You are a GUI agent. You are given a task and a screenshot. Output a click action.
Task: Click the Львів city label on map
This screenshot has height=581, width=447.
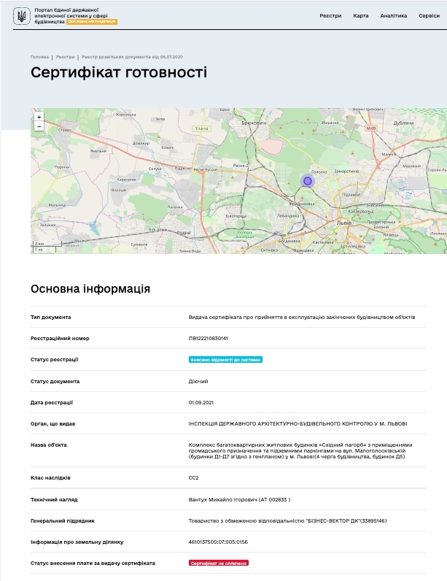click(x=344, y=223)
